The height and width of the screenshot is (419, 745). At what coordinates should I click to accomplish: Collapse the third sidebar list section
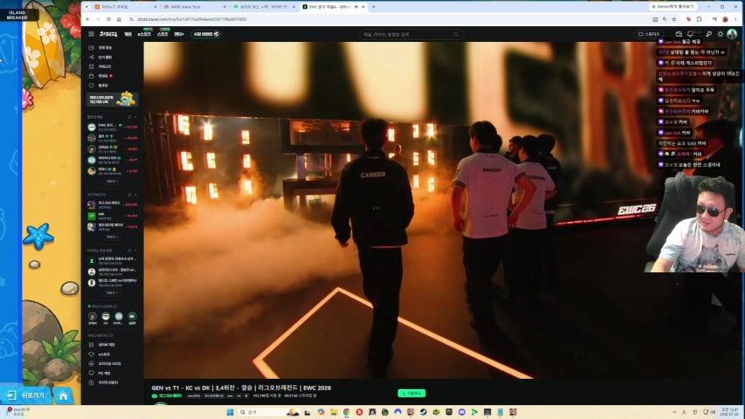pyautogui.click(x=135, y=251)
